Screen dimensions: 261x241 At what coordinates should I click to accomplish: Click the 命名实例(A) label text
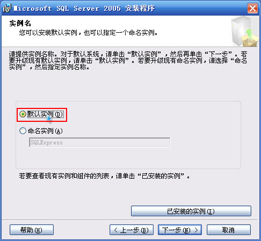point(45,131)
